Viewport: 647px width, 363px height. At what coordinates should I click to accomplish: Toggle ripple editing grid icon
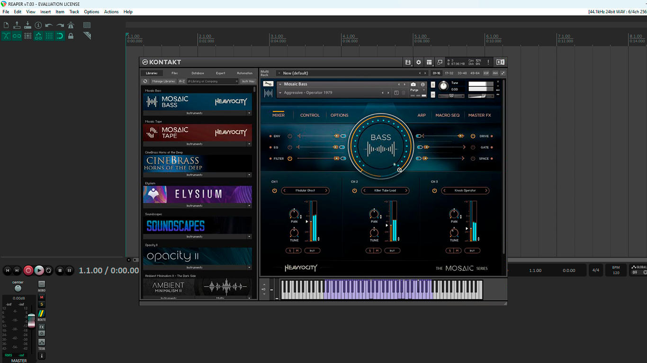tap(27, 36)
